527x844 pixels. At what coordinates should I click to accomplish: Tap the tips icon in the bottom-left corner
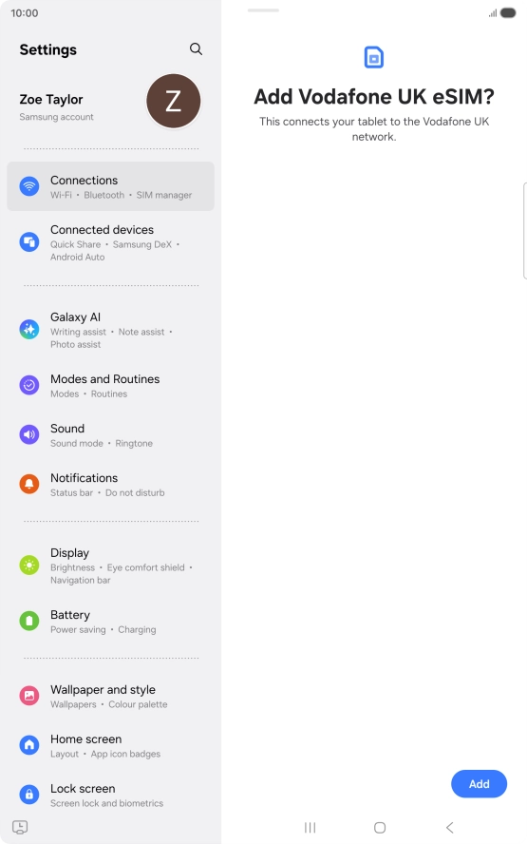[20, 827]
